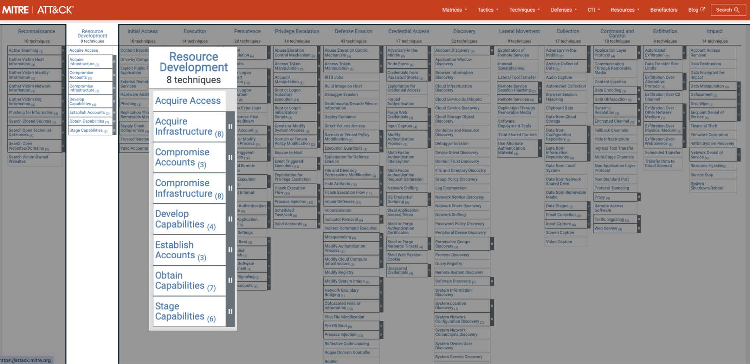
Task: Click the external-link icon next to Blog
Action: 703,10
